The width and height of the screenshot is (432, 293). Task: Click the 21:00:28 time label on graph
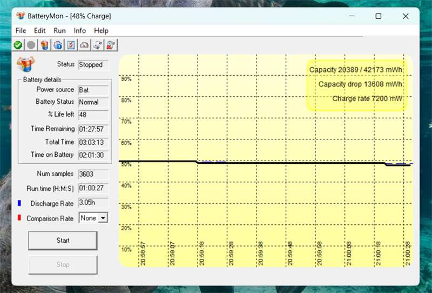click(408, 254)
